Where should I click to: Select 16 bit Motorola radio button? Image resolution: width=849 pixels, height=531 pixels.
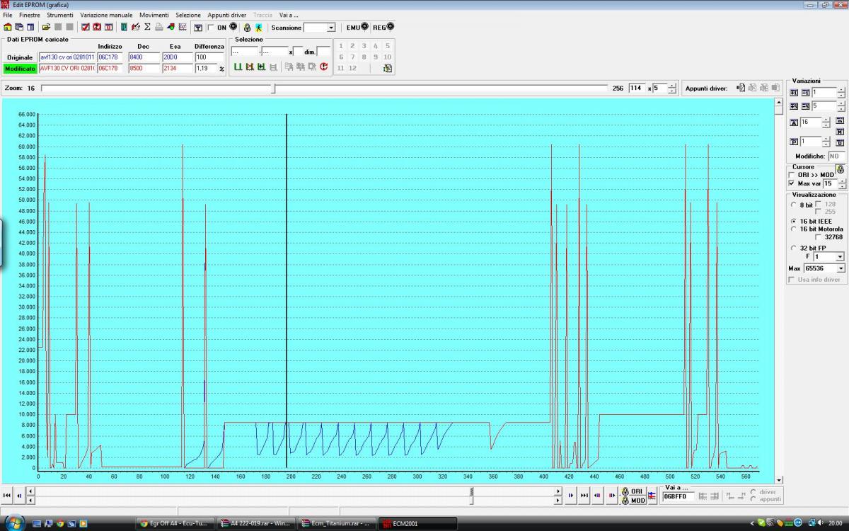[793, 229]
